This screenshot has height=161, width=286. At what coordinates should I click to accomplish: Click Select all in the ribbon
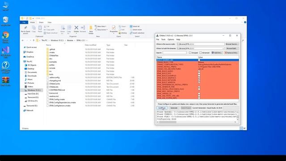[135, 26]
